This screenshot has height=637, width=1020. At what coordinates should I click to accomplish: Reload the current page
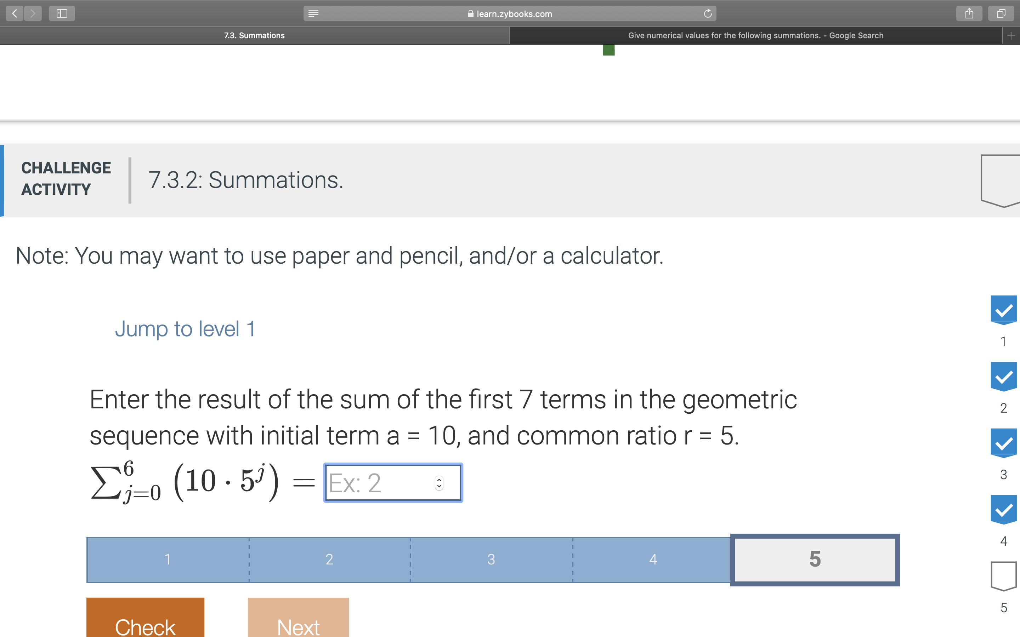tap(707, 13)
